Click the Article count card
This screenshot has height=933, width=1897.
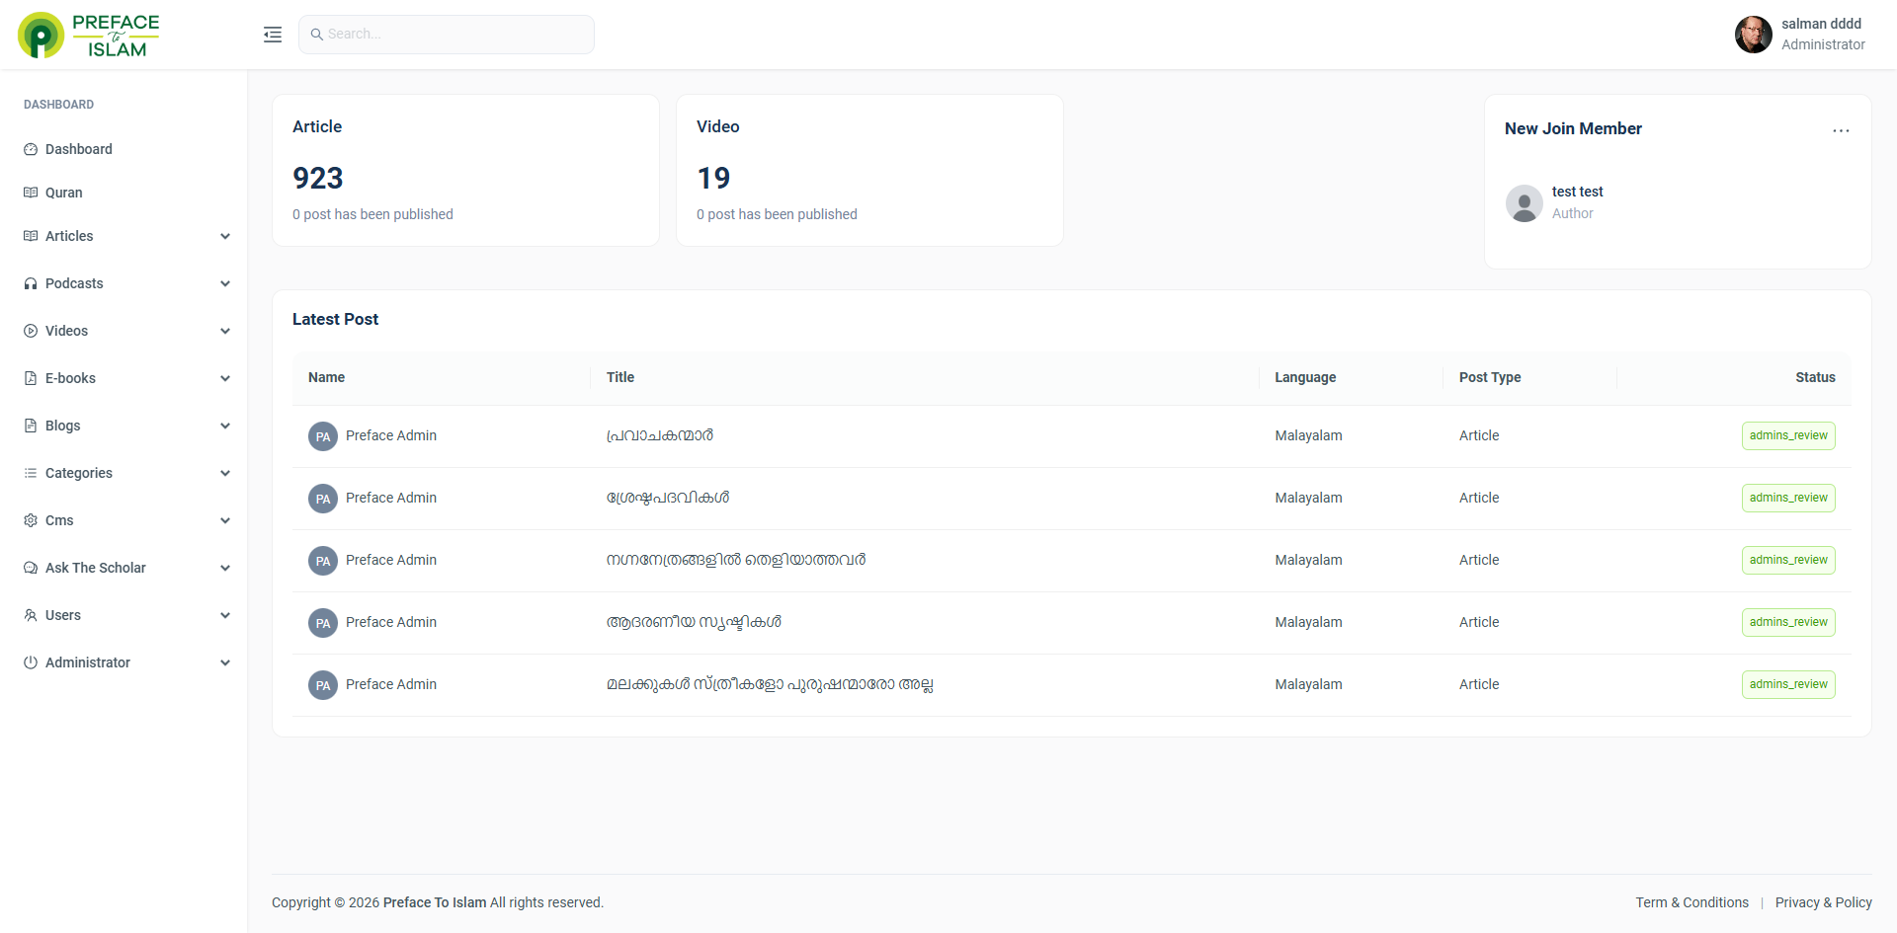[465, 170]
